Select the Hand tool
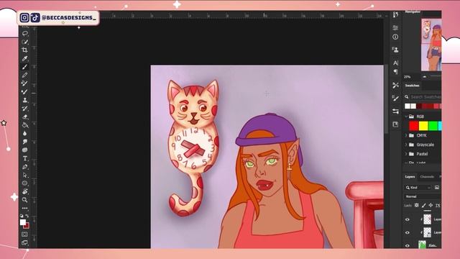Image resolution: width=460 pixels, height=259 pixels. 25,192
